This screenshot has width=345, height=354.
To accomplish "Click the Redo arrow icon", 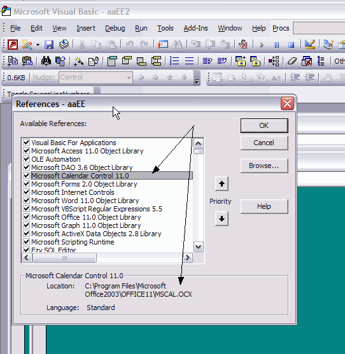I will tap(144, 45).
